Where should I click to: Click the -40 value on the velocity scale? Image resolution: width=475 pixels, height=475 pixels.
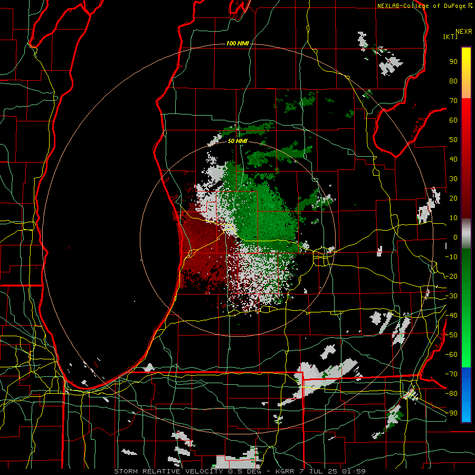coord(451,316)
